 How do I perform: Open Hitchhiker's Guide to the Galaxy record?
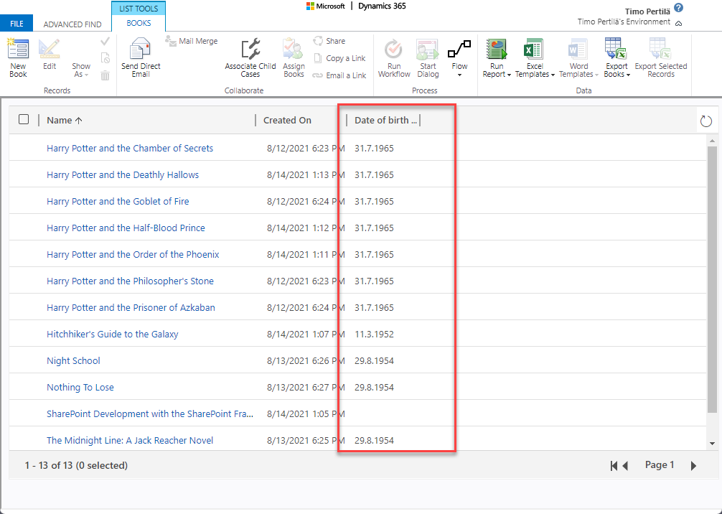[x=112, y=334]
